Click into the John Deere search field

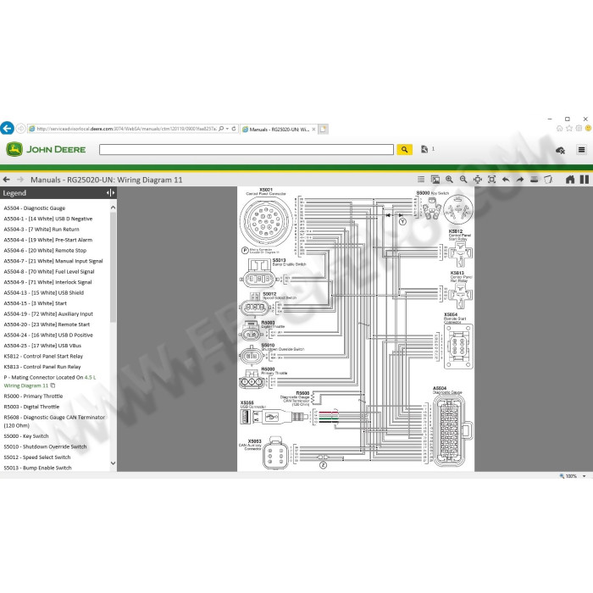tap(247, 150)
